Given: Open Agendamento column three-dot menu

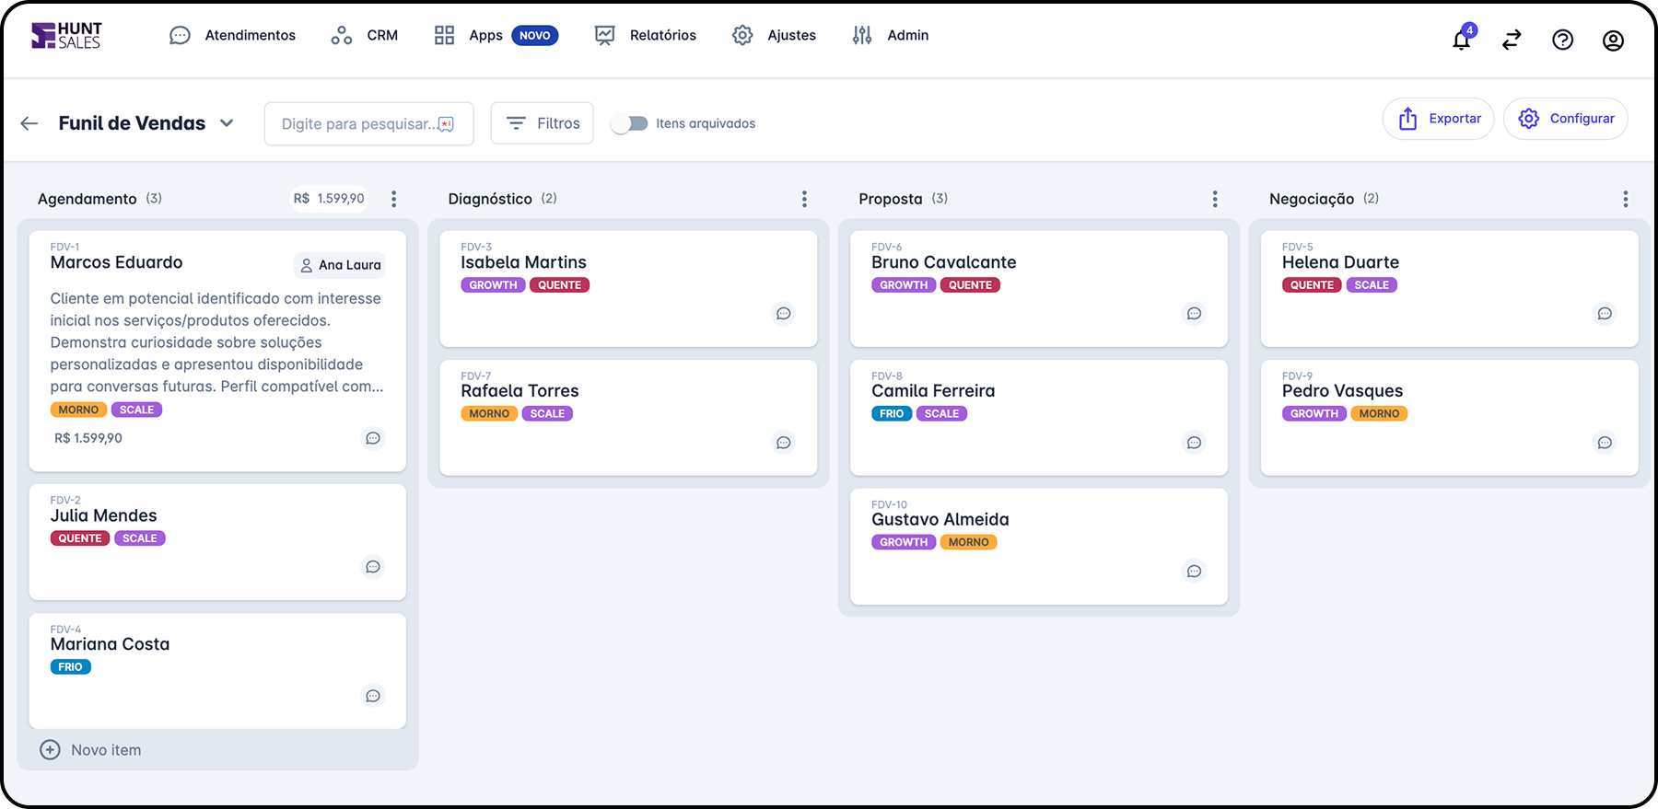Looking at the screenshot, I should pos(394,199).
